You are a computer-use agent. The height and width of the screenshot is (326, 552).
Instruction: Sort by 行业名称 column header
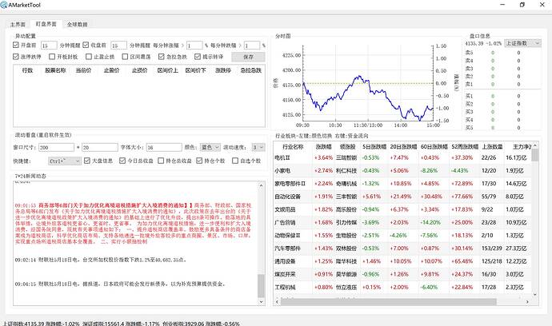pyautogui.click(x=293, y=147)
